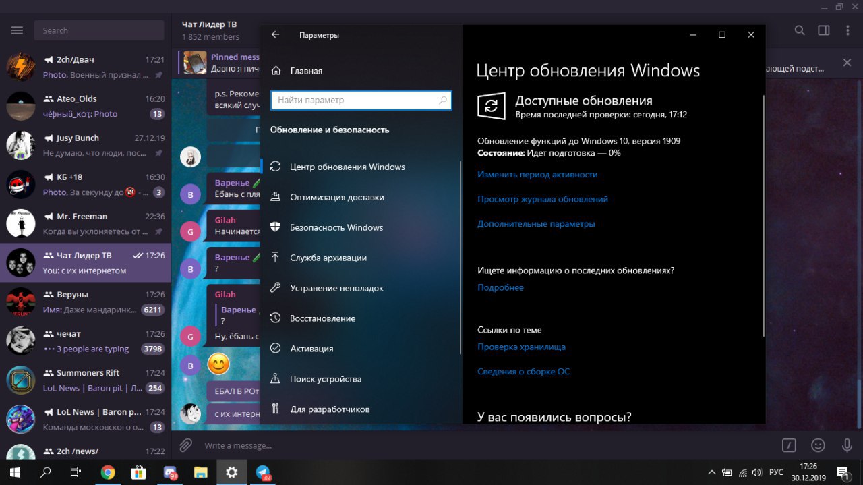Click the Telegram search icon in chat header

click(800, 30)
